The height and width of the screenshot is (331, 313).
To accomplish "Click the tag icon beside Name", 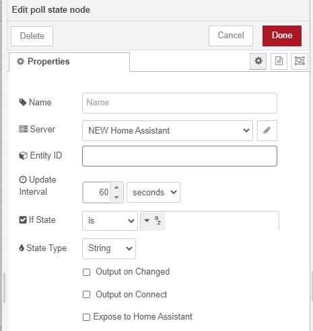I will pyautogui.click(x=23, y=102).
